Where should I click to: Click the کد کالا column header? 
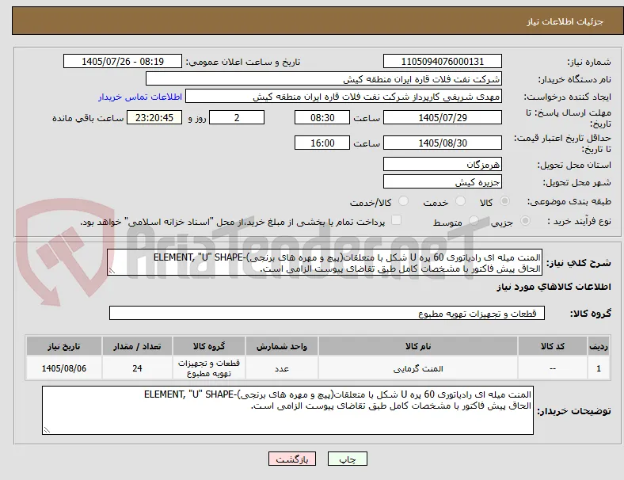pyautogui.click(x=553, y=346)
